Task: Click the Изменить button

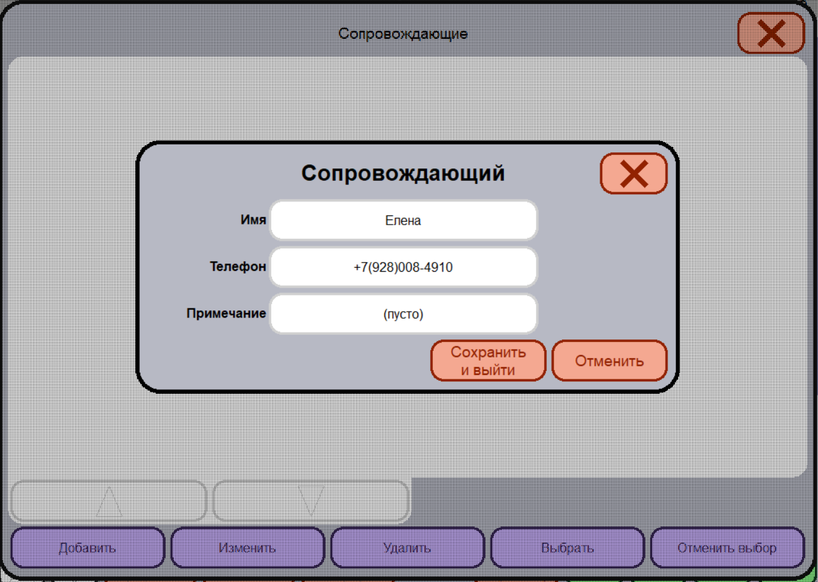Action: point(247,548)
